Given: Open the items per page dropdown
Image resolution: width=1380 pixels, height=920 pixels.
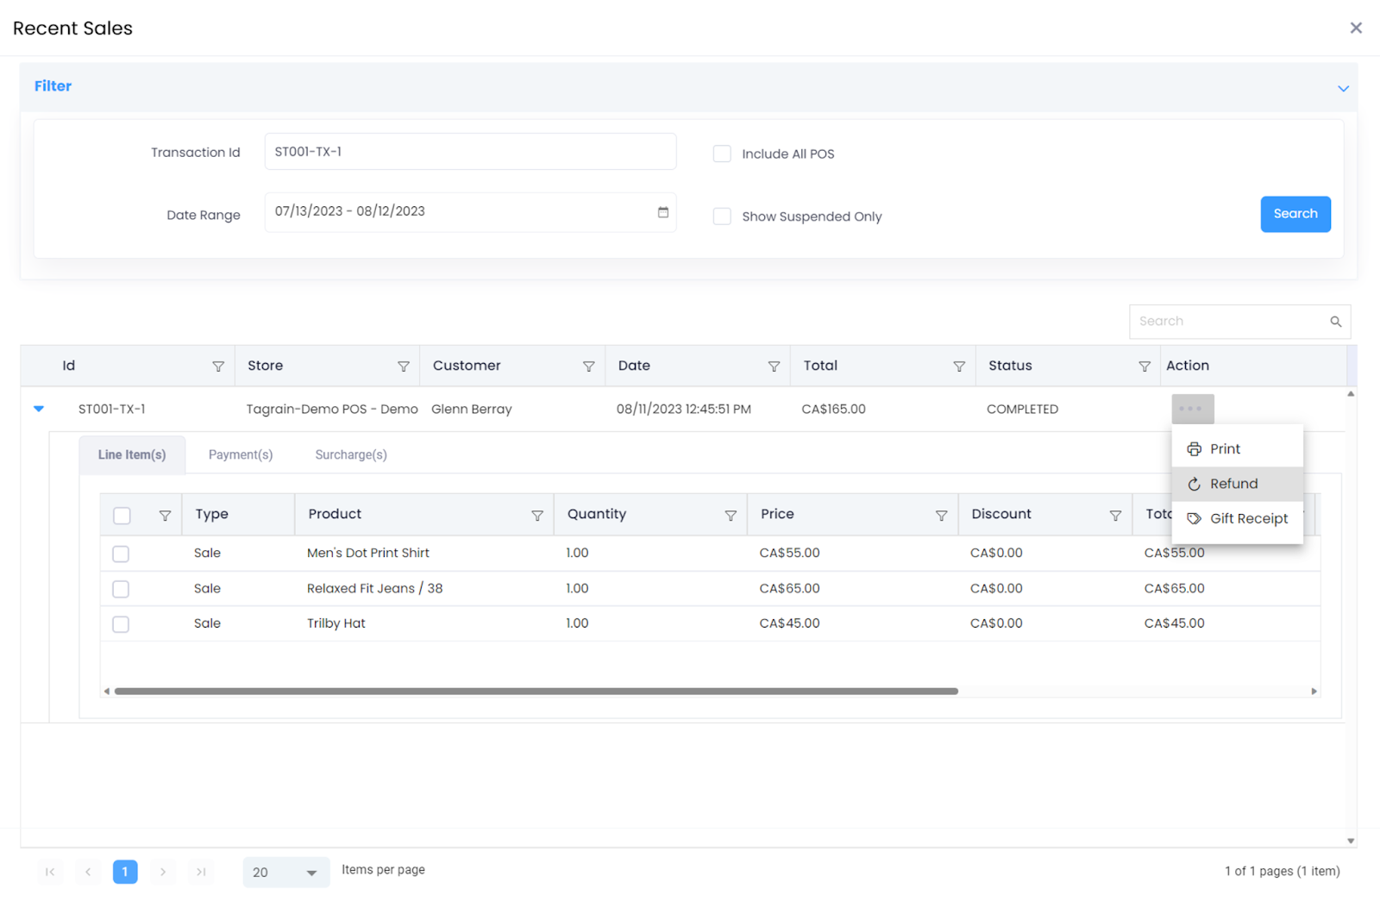Looking at the screenshot, I should (285, 873).
